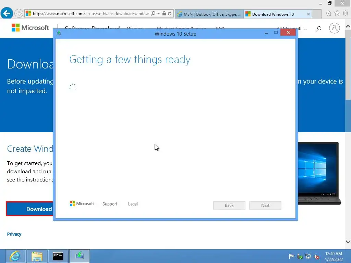Click the tray safely remove hardware icon
Image resolution: width=351 pixels, height=263 pixels.
[300, 256]
